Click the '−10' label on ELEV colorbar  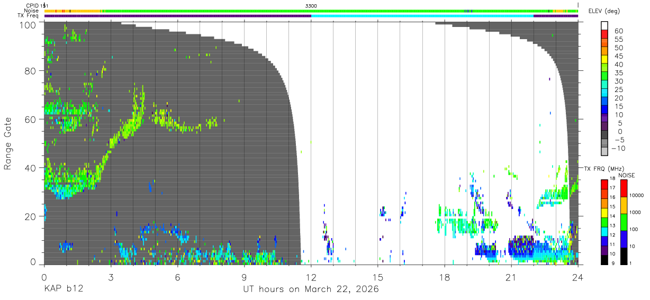point(618,148)
